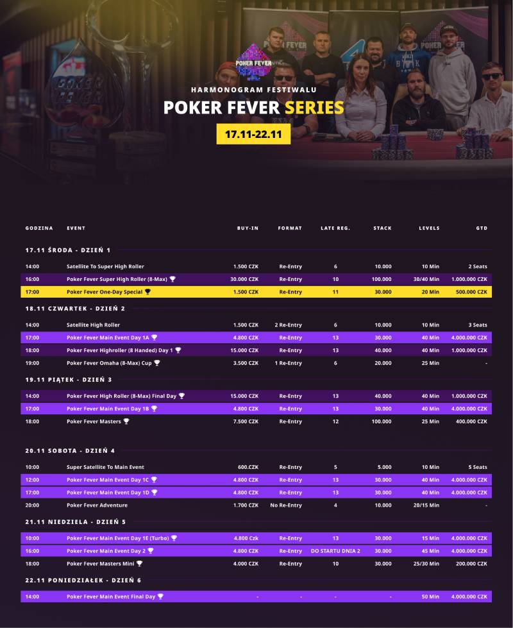Screen dimensions: 513x628
Task: Click trophy icon next to Masters Mini
Action: tap(139, 564)
